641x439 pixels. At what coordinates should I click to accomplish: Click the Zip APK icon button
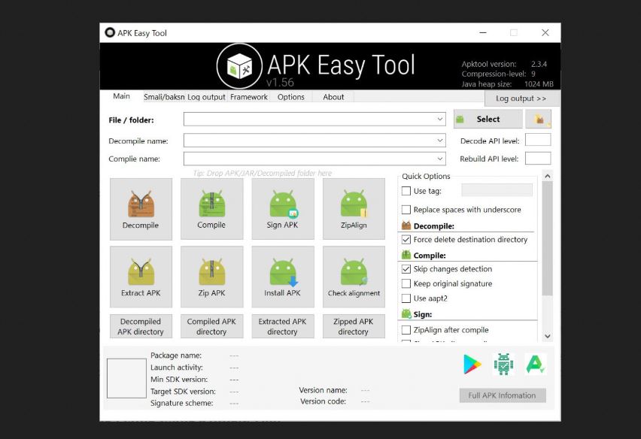[x=211, y=277]
